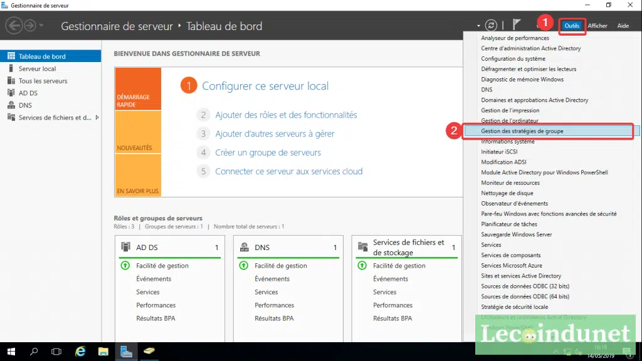Launch Diagnostic de mémoire Windows

point(522,80)
